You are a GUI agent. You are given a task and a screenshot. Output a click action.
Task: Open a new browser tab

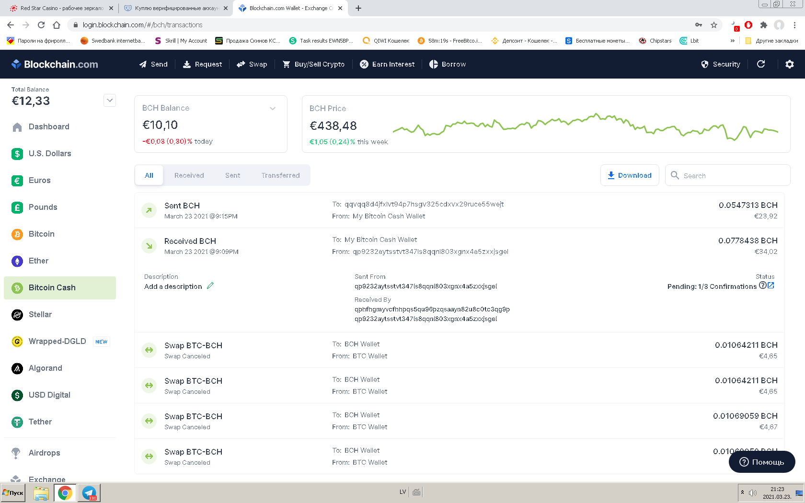pyautogui.click(x=358, y=8)
